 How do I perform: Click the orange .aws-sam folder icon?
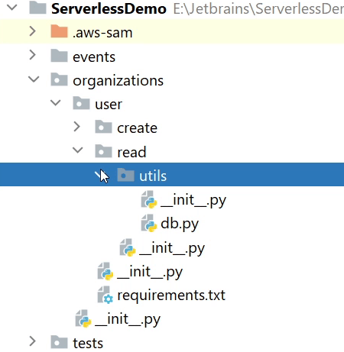click(x=59, y=31)
